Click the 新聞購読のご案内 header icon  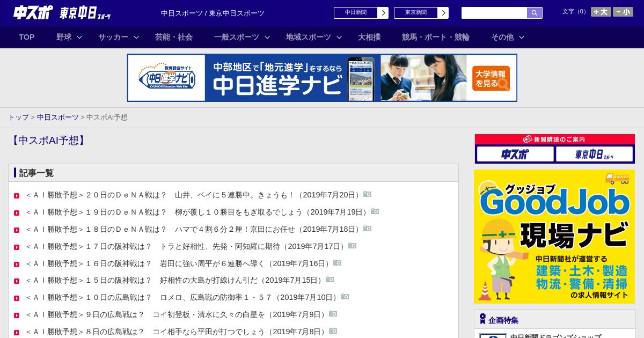[528, 139]
